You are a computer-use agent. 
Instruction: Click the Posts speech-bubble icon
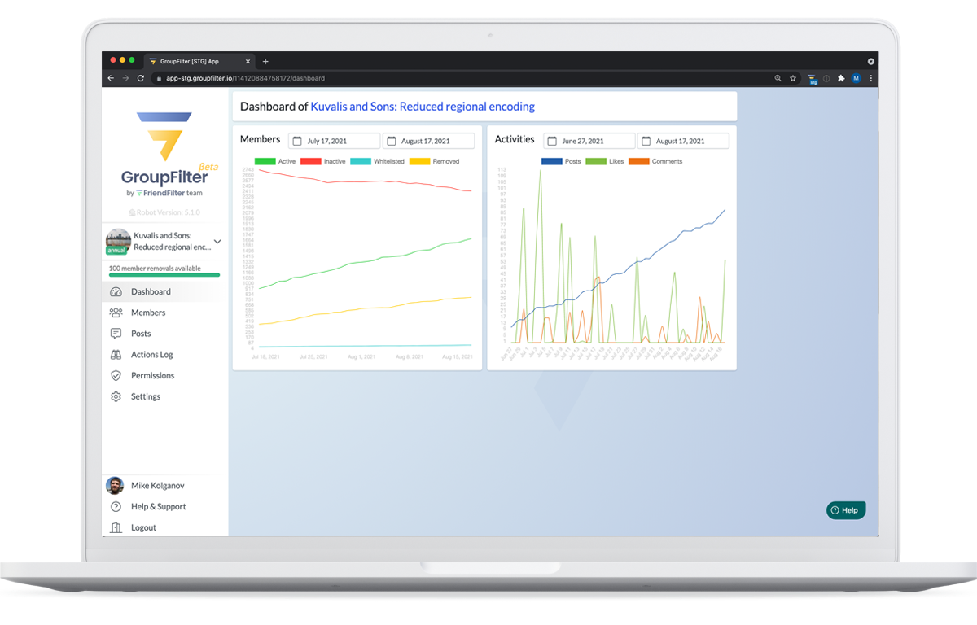115,333
